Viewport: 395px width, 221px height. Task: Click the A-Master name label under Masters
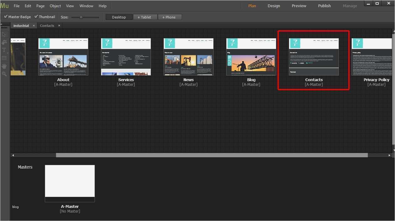pyautogui.click(x=70, y=207)
